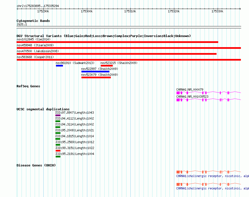The image size is (249, 197).
Task: Click purple segmental duplication bar ID:97.8907
Action: click(58, 115)
